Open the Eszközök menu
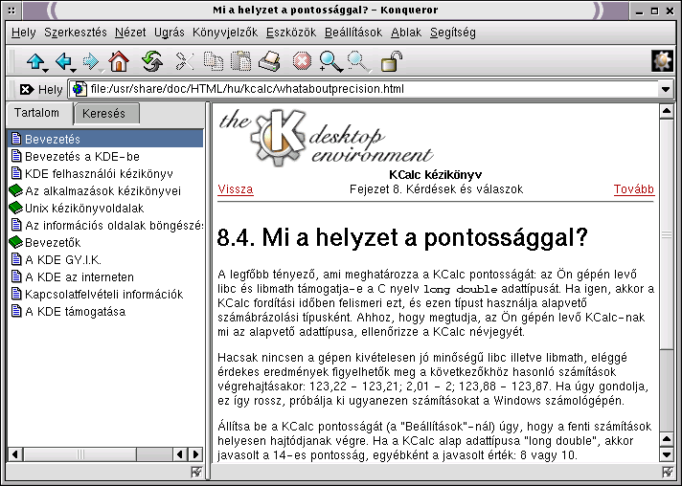Image resolution: width=682 pixels, height=486 pixels. tap(291, 33)
